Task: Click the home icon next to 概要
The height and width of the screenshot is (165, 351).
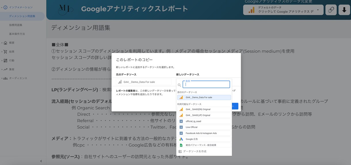Action: pyautogui.click(x=5, y=43)
